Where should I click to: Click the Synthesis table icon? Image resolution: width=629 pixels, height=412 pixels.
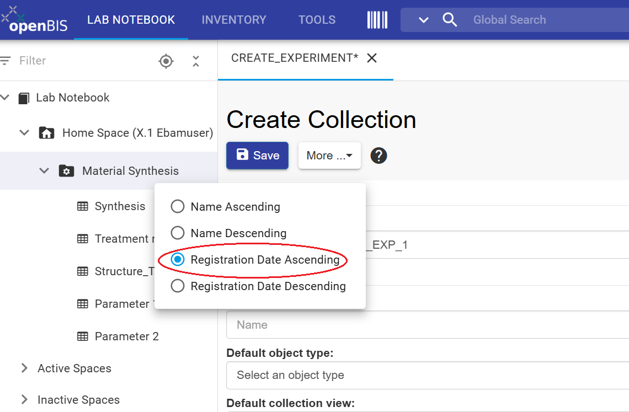[x=83, y=206]
